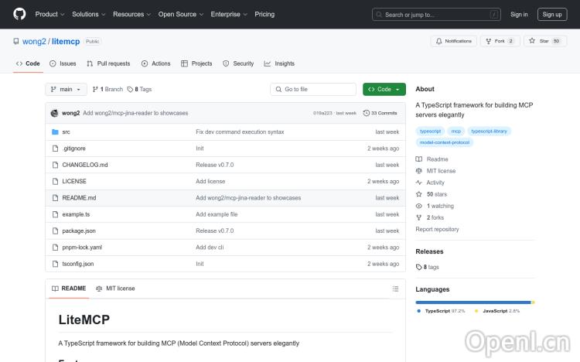The image size is (580, 362).
Task: Click the wong2 avatar in commit row
Action: [x=54, y=113]
